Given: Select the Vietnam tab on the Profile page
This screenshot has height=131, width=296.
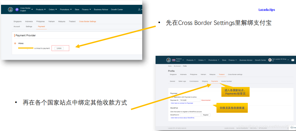Looking at the screenshot, I should [203, 74].
